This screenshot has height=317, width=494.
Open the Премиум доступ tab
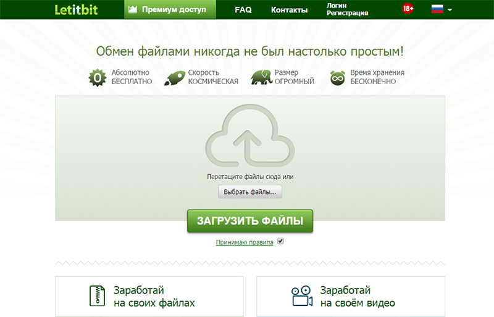pos(170,9)
